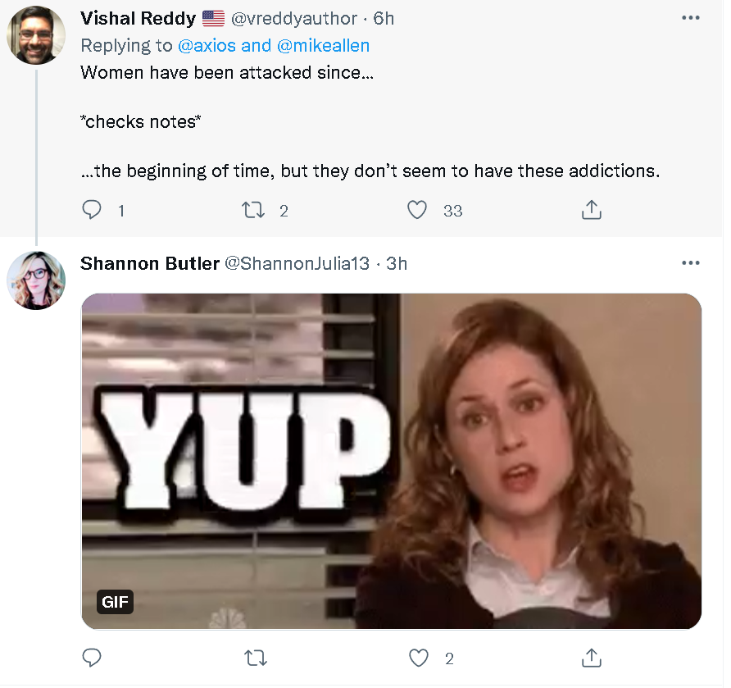Retweet Vishal Reddy's tweet
Screen dimensions: 731x688
(256, 211)
